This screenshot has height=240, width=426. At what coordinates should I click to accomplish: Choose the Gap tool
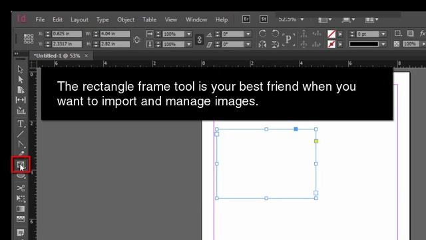[x=21, y=100]
